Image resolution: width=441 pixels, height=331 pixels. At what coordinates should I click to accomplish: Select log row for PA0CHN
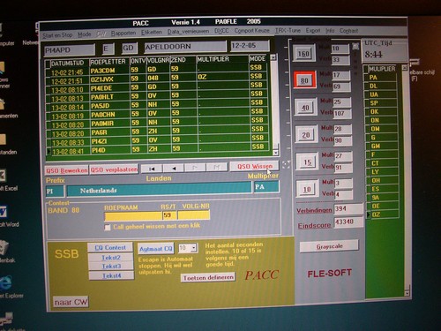coord(157,114)
